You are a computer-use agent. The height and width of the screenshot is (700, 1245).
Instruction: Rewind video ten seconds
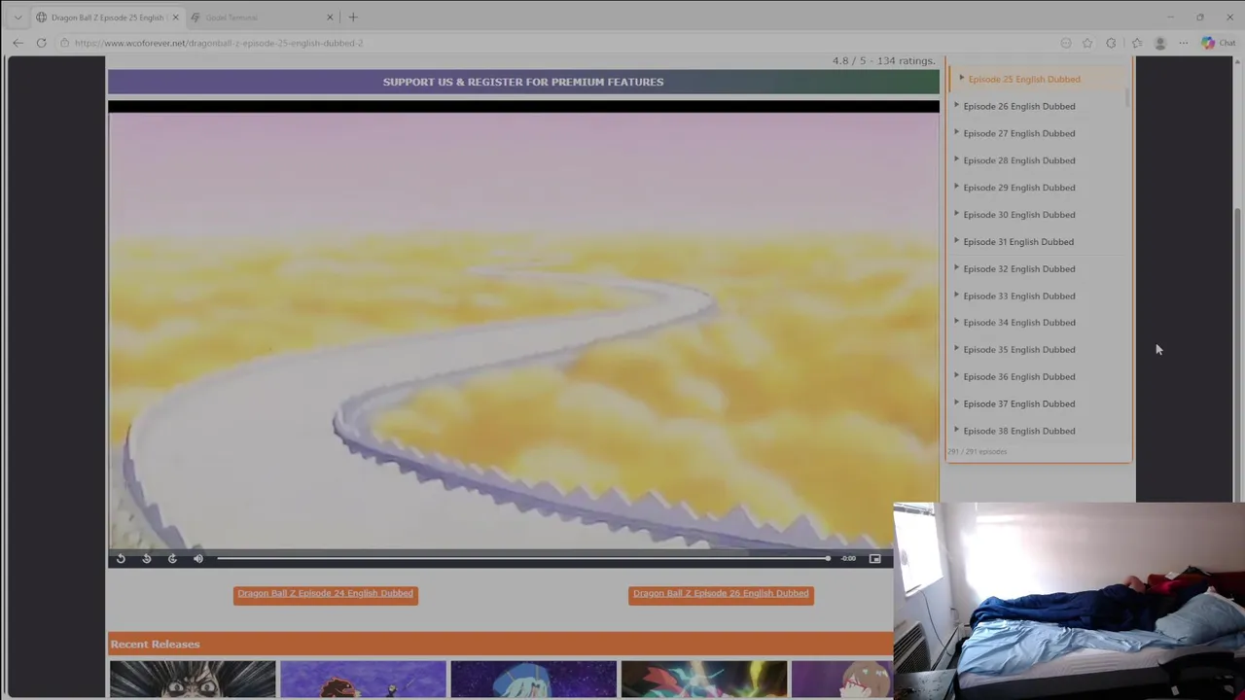tap(147, 558)
